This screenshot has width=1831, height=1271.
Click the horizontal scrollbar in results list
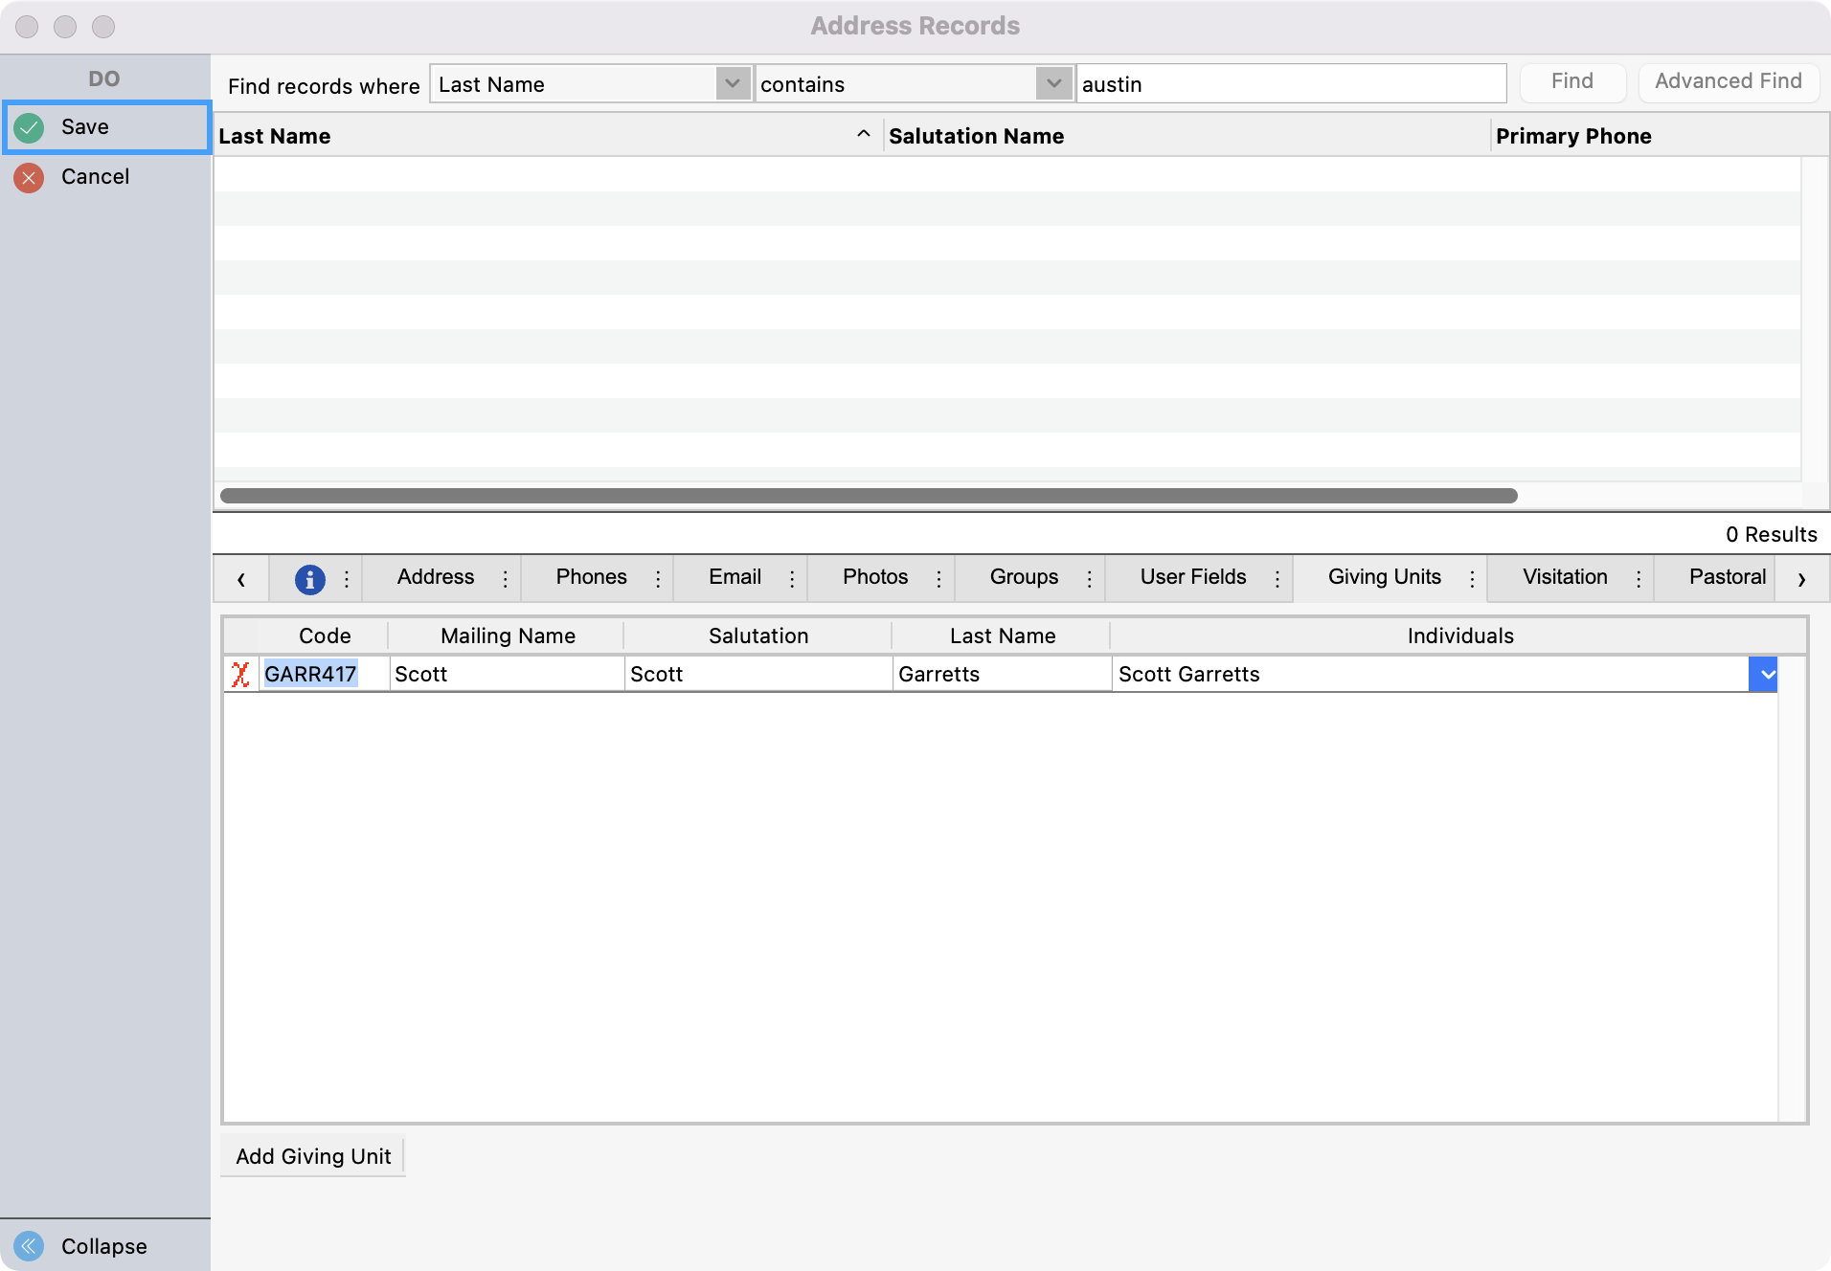tap(868, 496)
